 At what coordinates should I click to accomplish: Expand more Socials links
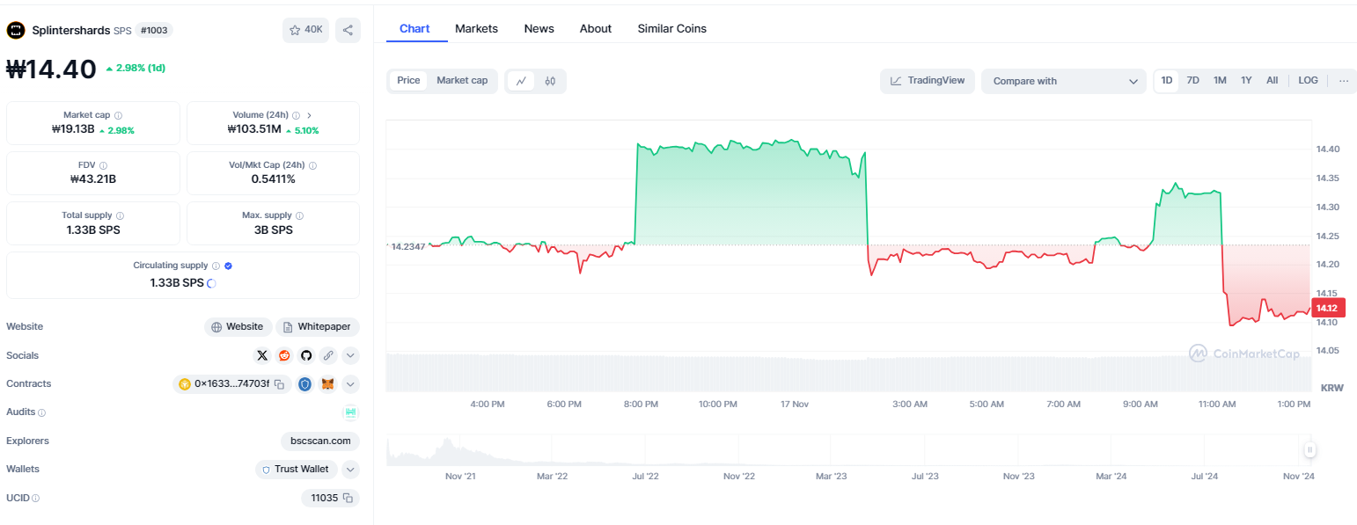point(350,355)
